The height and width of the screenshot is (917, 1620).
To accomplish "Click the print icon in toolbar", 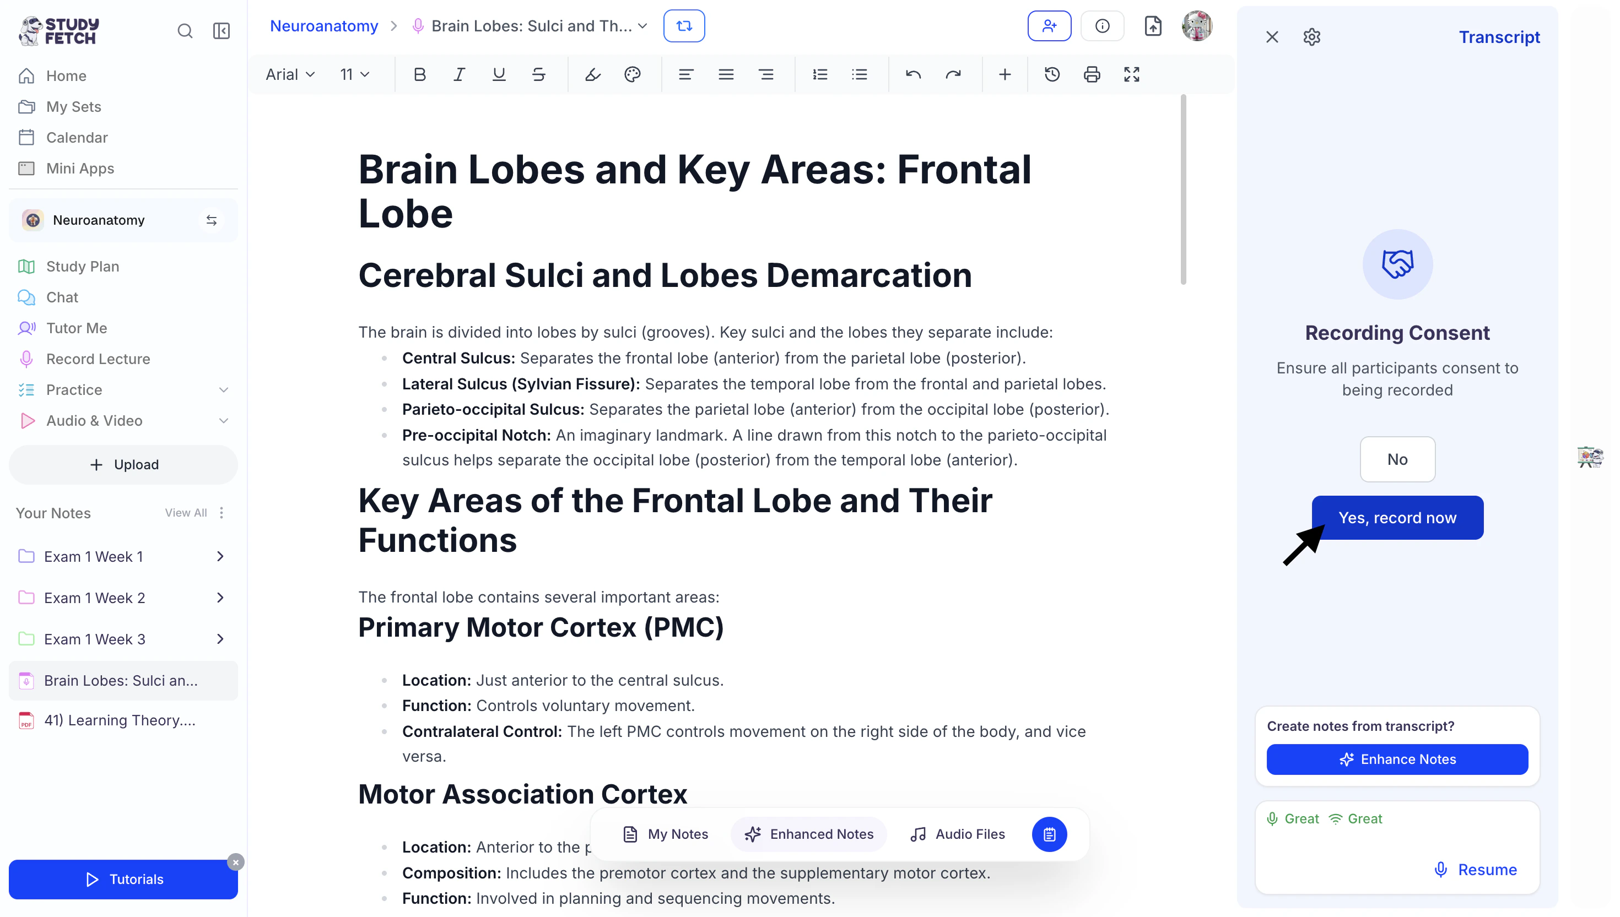I will (x=1092, y=74).
